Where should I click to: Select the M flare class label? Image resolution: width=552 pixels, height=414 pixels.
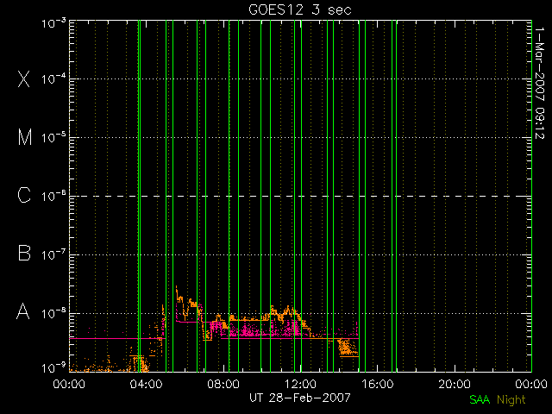[x=25, y=137]
